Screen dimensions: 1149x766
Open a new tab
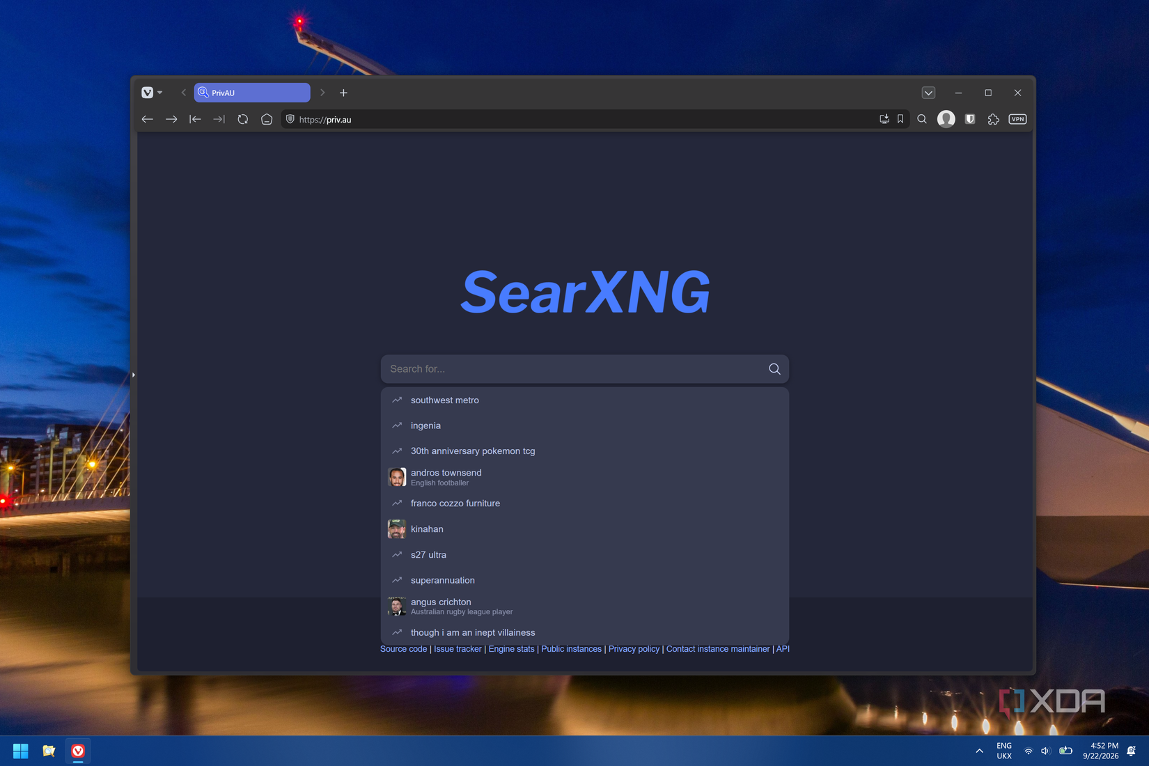coord(343,93)
